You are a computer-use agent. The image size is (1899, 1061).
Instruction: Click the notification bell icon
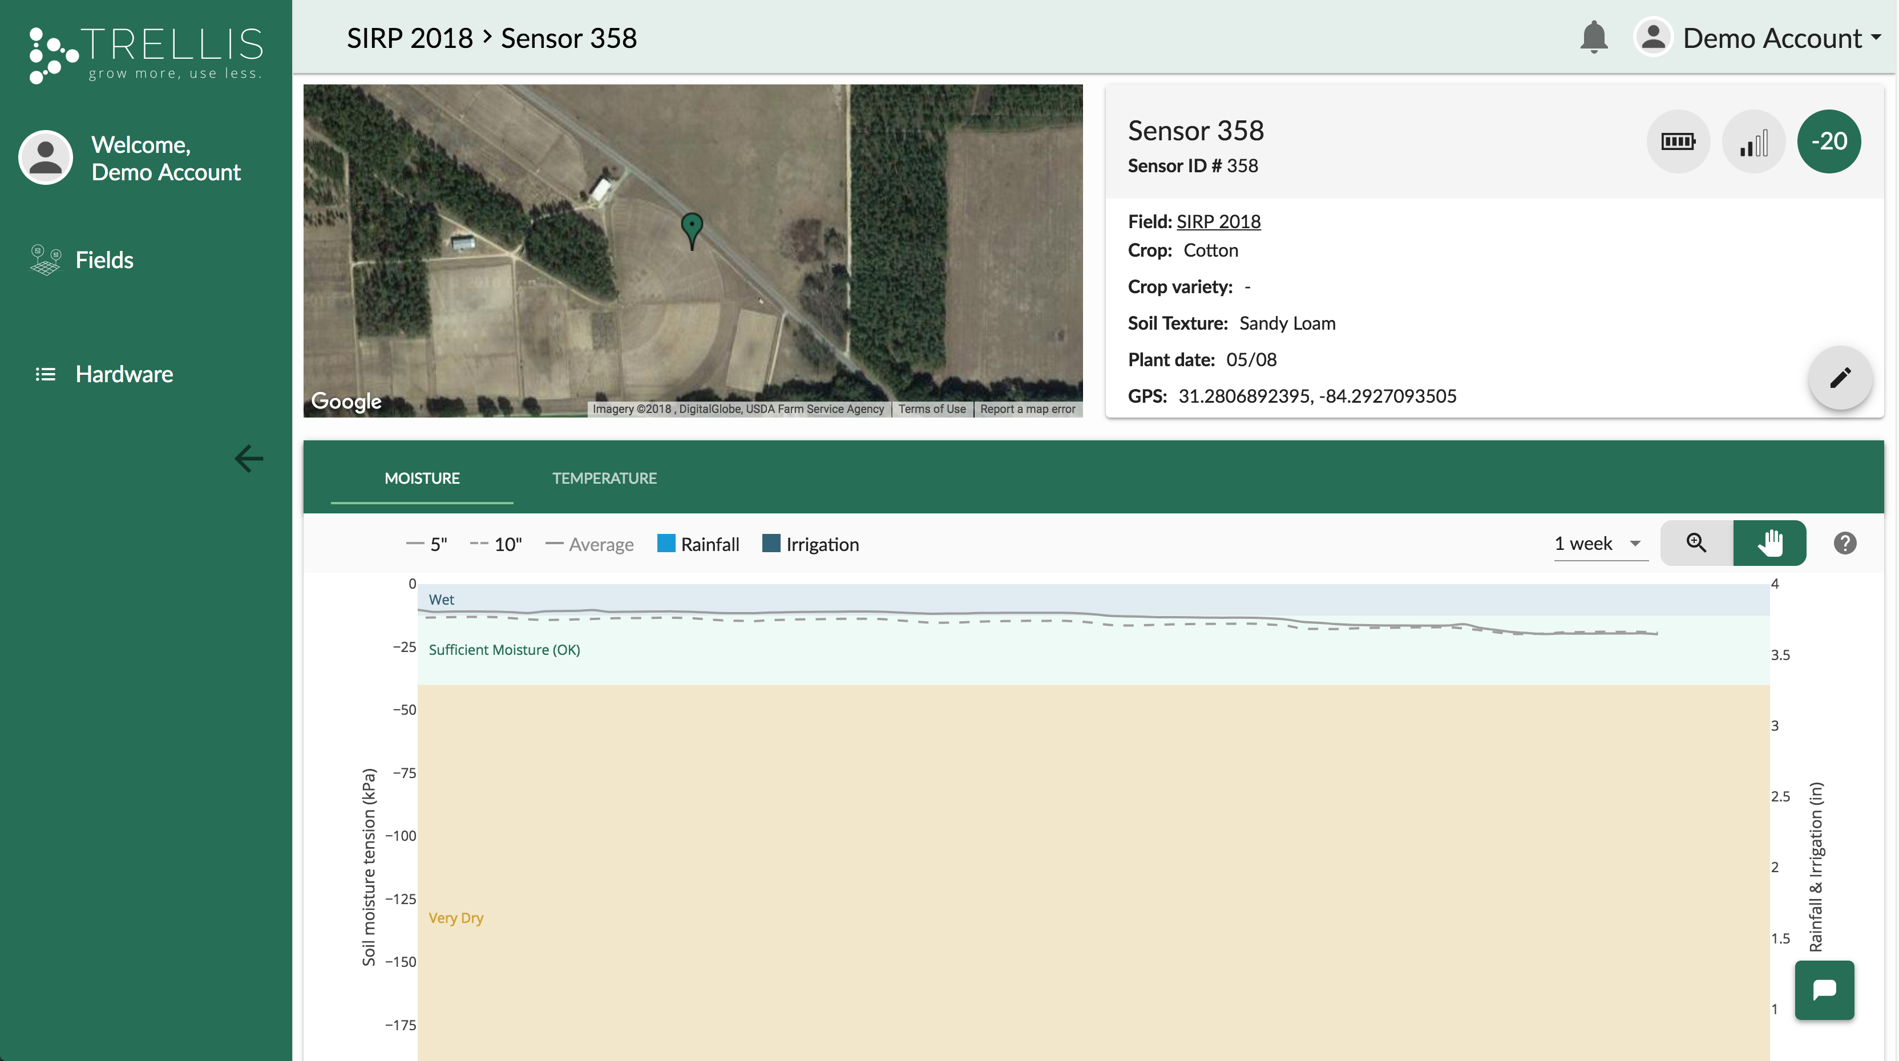click(1593, 38)
